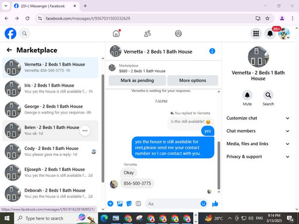Open Vernetta - 2 Beds 1 Bath House chat
This screenshot has height=224, width=299.
coord(50,67)
